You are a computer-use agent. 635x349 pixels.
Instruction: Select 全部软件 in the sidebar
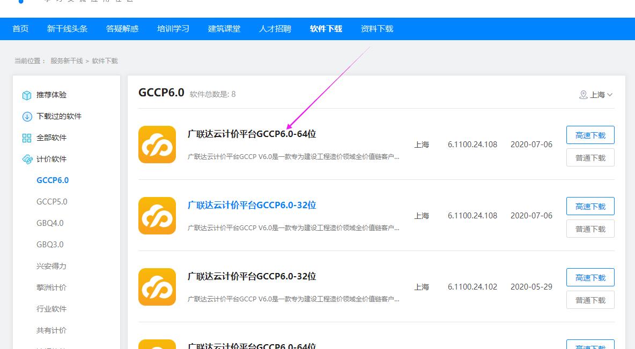(x=51, y=138)
